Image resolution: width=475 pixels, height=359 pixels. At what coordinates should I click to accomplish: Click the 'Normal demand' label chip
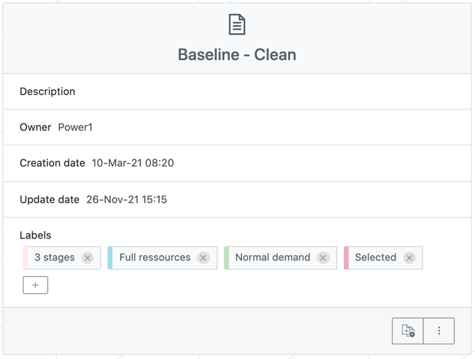click(273, 258)
